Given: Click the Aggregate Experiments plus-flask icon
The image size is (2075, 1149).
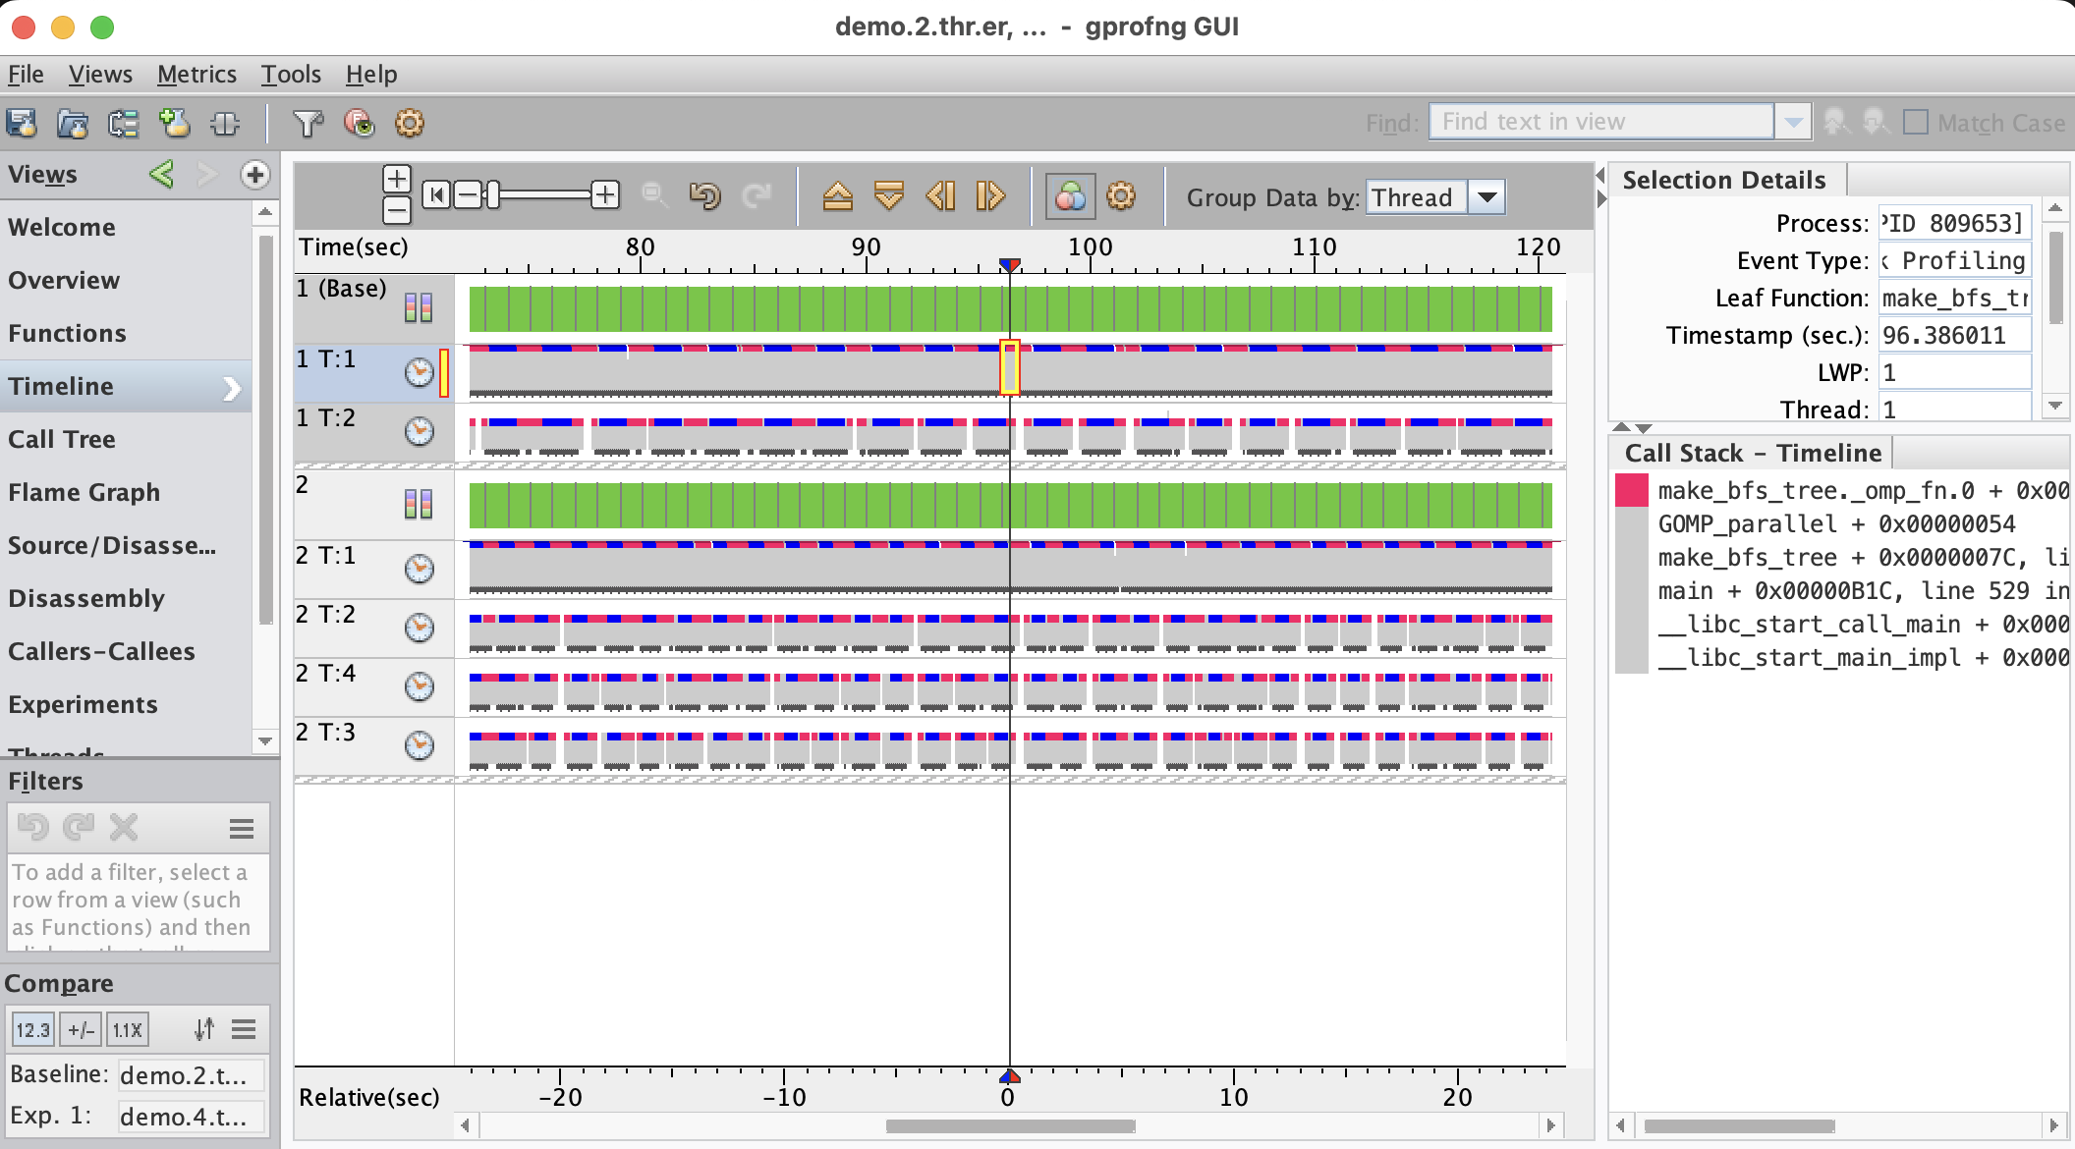Looking at the screenshot, I should tap(175, 123).
